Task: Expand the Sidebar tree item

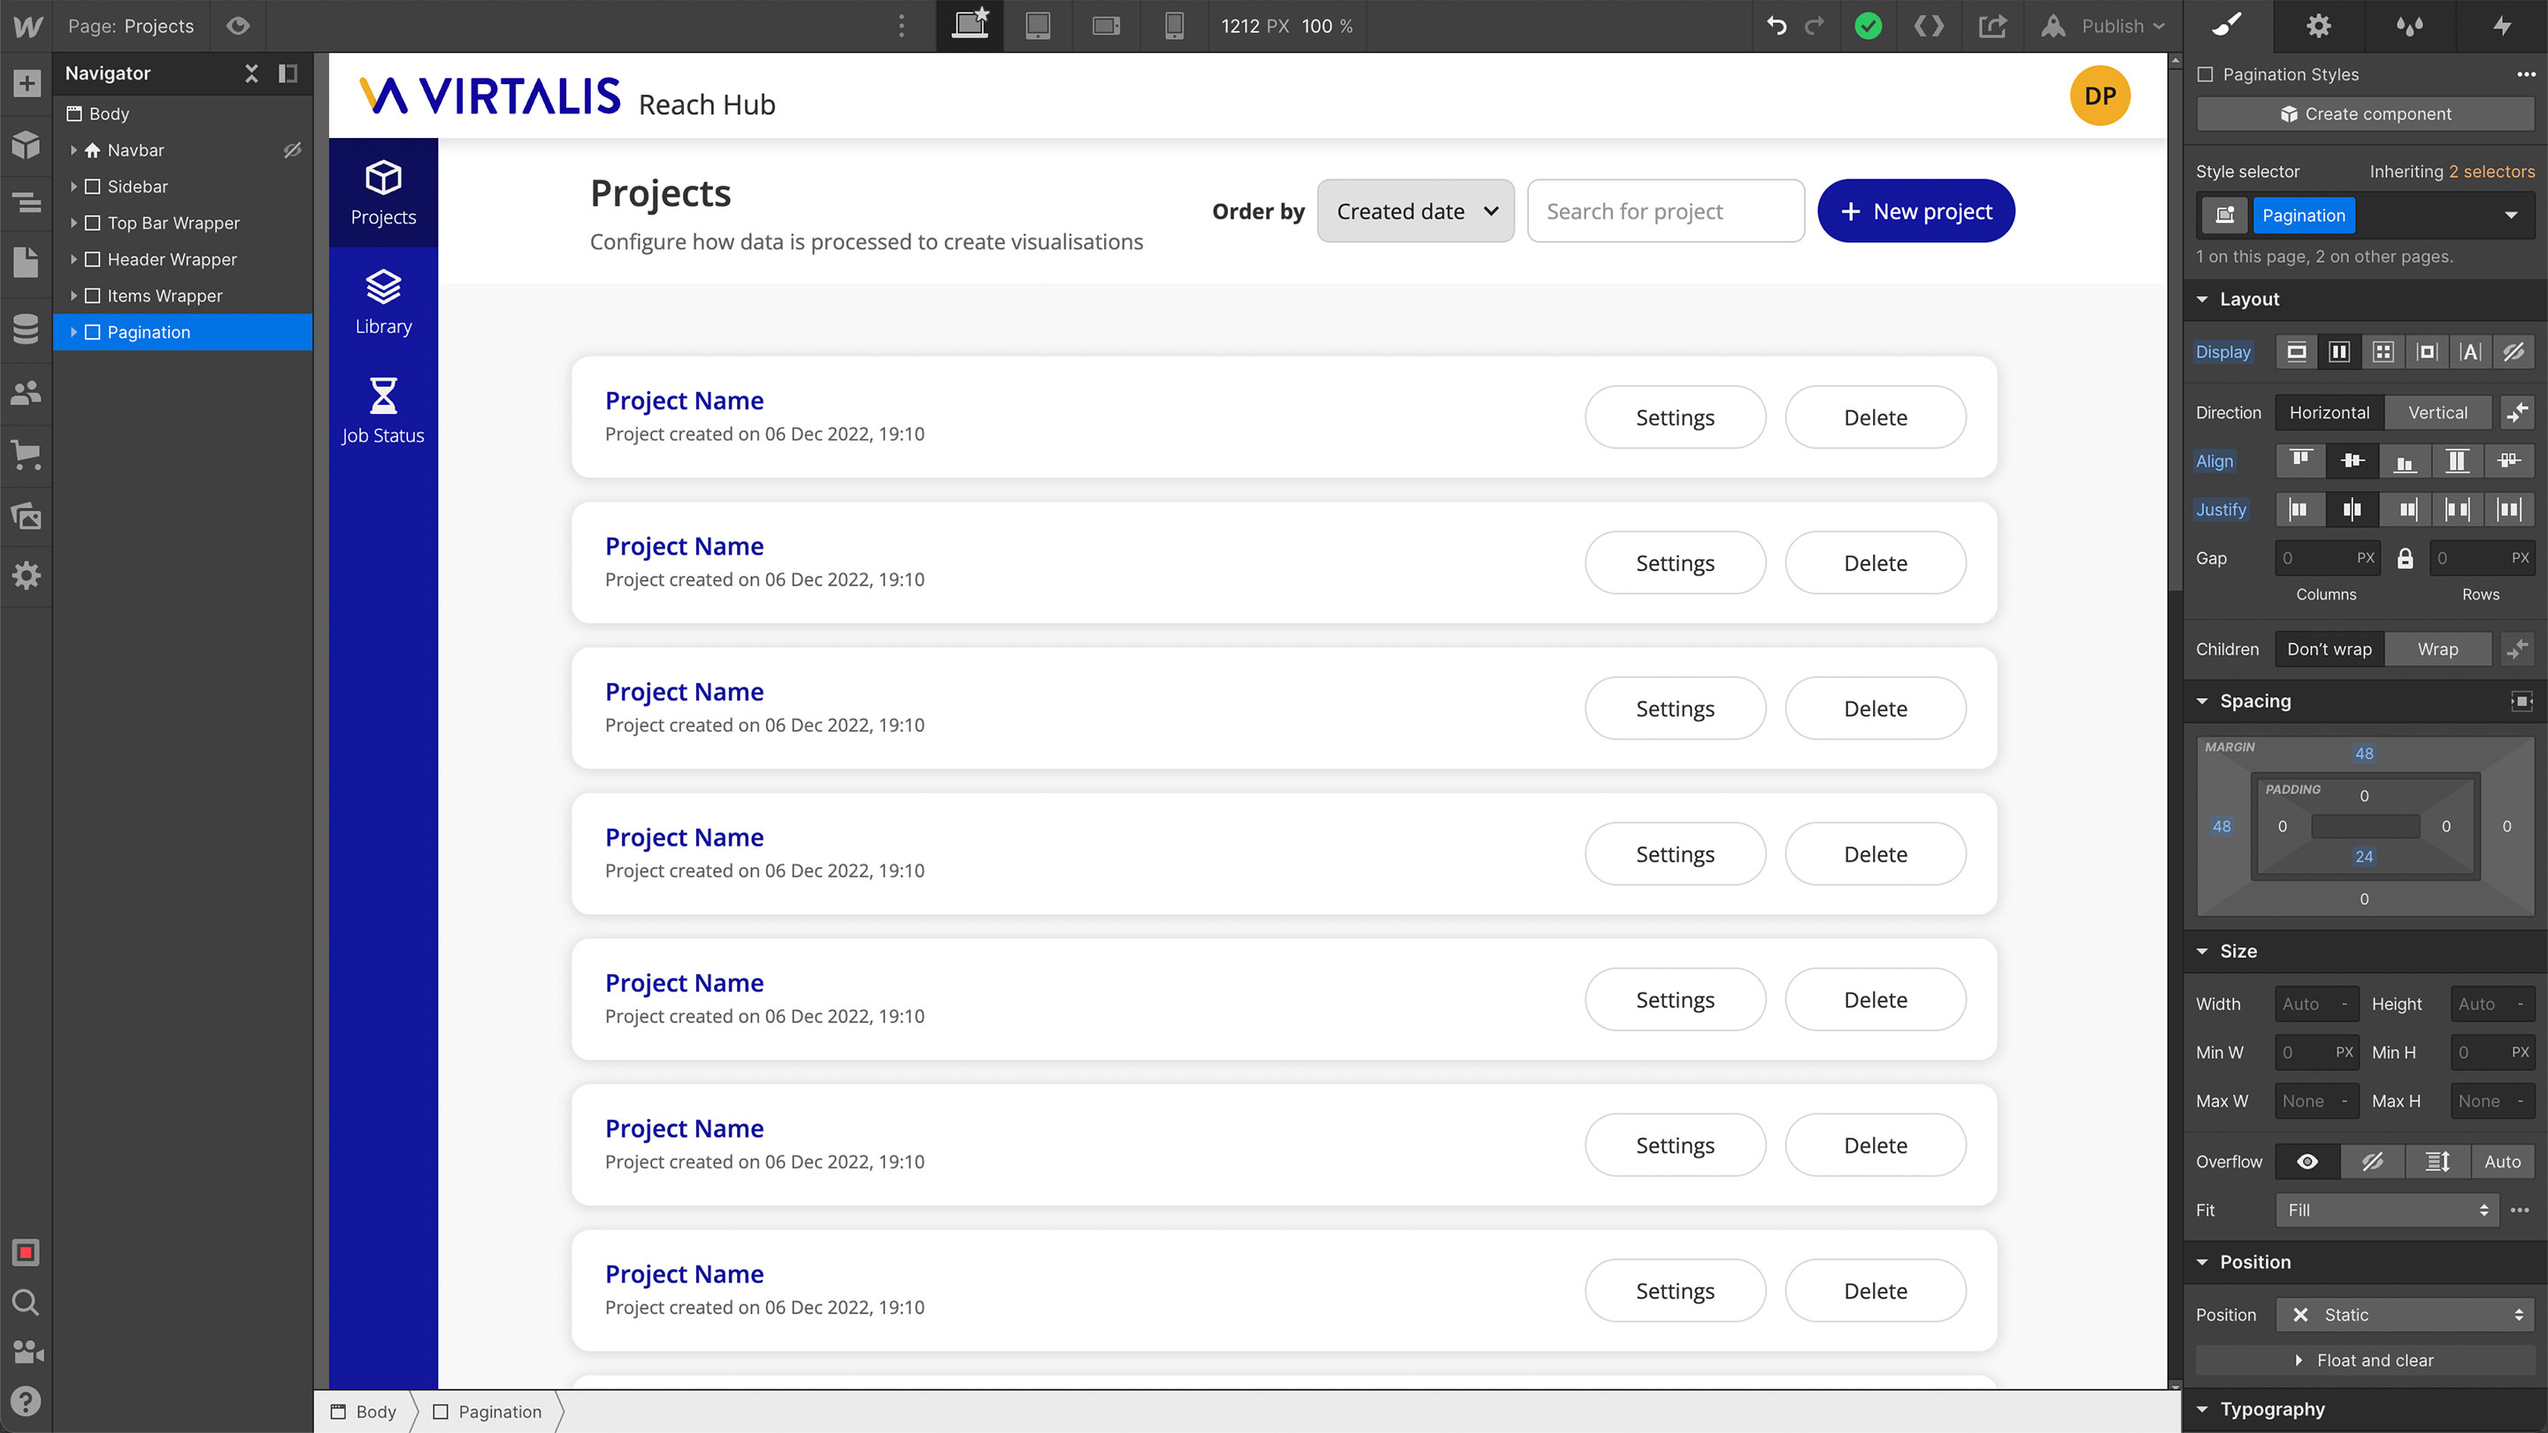Action: [x=73, y=187]
